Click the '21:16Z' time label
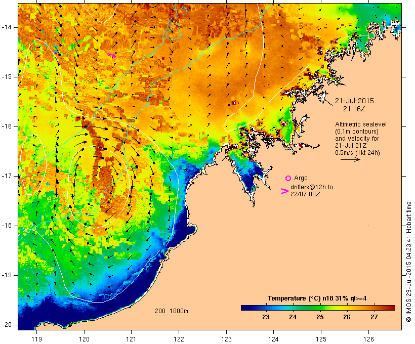 click(354, 109)
